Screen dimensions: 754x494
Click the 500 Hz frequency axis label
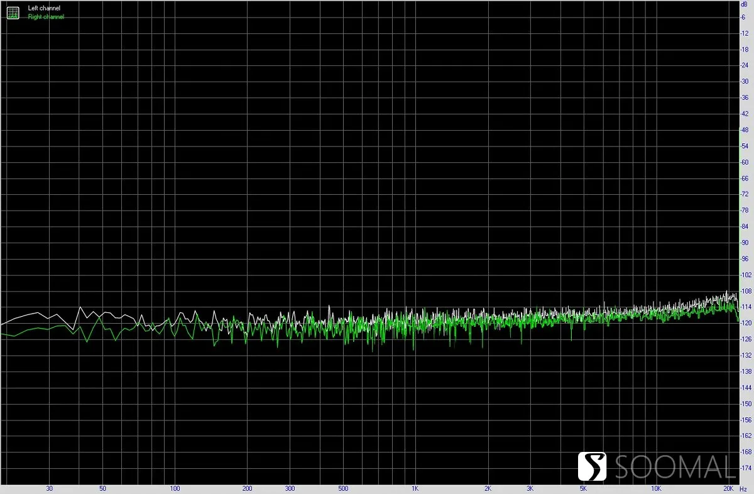(x=342, y=488)
